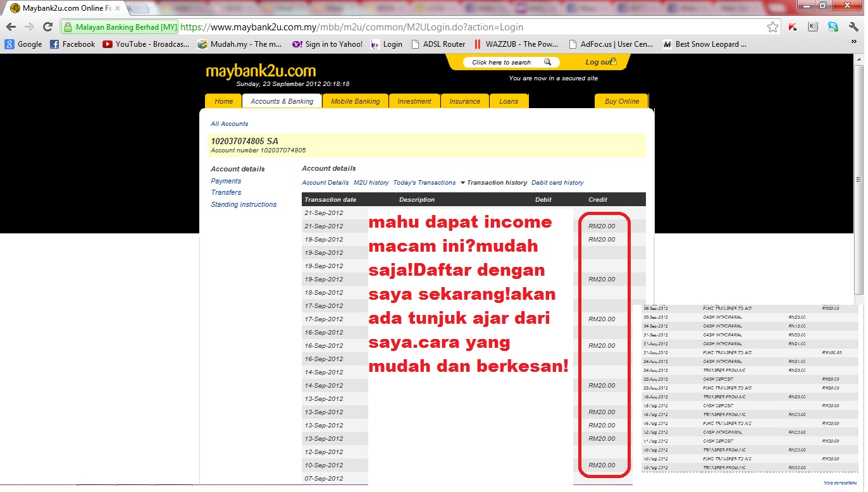The height and width of the screenshot is (492, 868).
Task: Open the Facebook bookmark
Action: point(72,44)
